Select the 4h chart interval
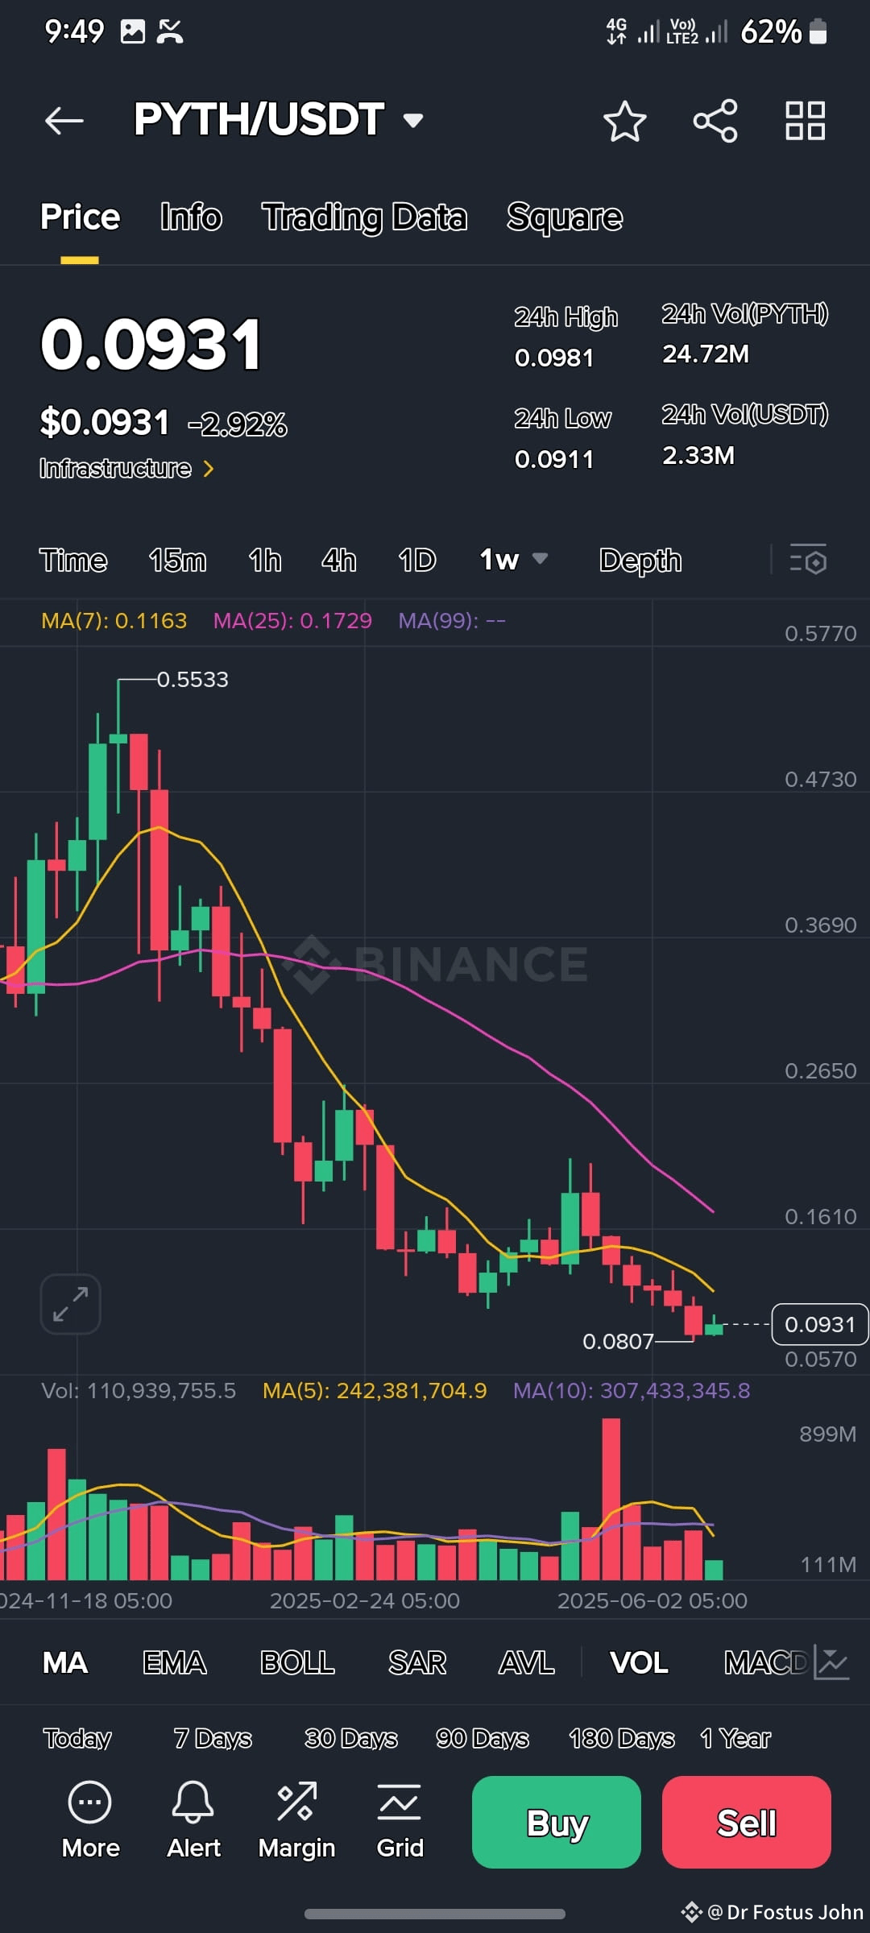This screenshot has height=1933, width=870. (x=338, y=560)
